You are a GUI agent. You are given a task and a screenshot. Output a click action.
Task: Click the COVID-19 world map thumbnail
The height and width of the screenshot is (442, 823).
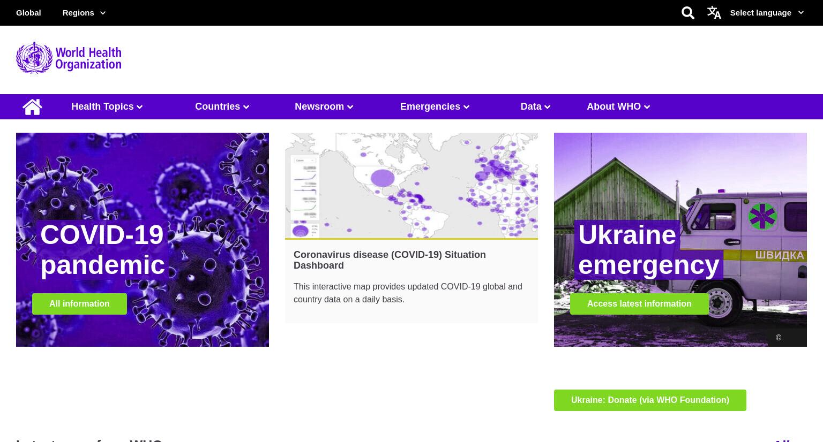(x=411, y=185)
